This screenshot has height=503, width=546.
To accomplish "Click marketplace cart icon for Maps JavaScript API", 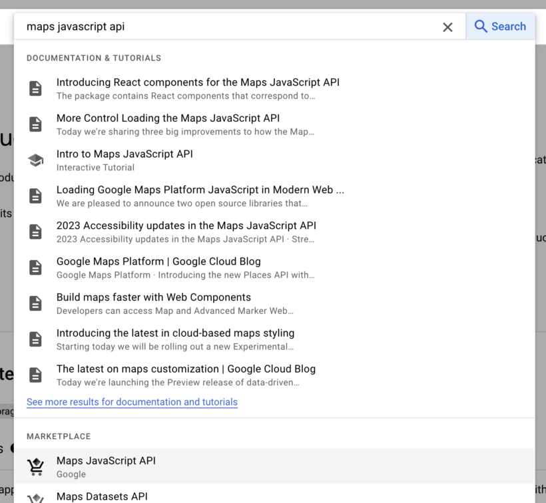I will pyautogui.click(x=35, y=468).
